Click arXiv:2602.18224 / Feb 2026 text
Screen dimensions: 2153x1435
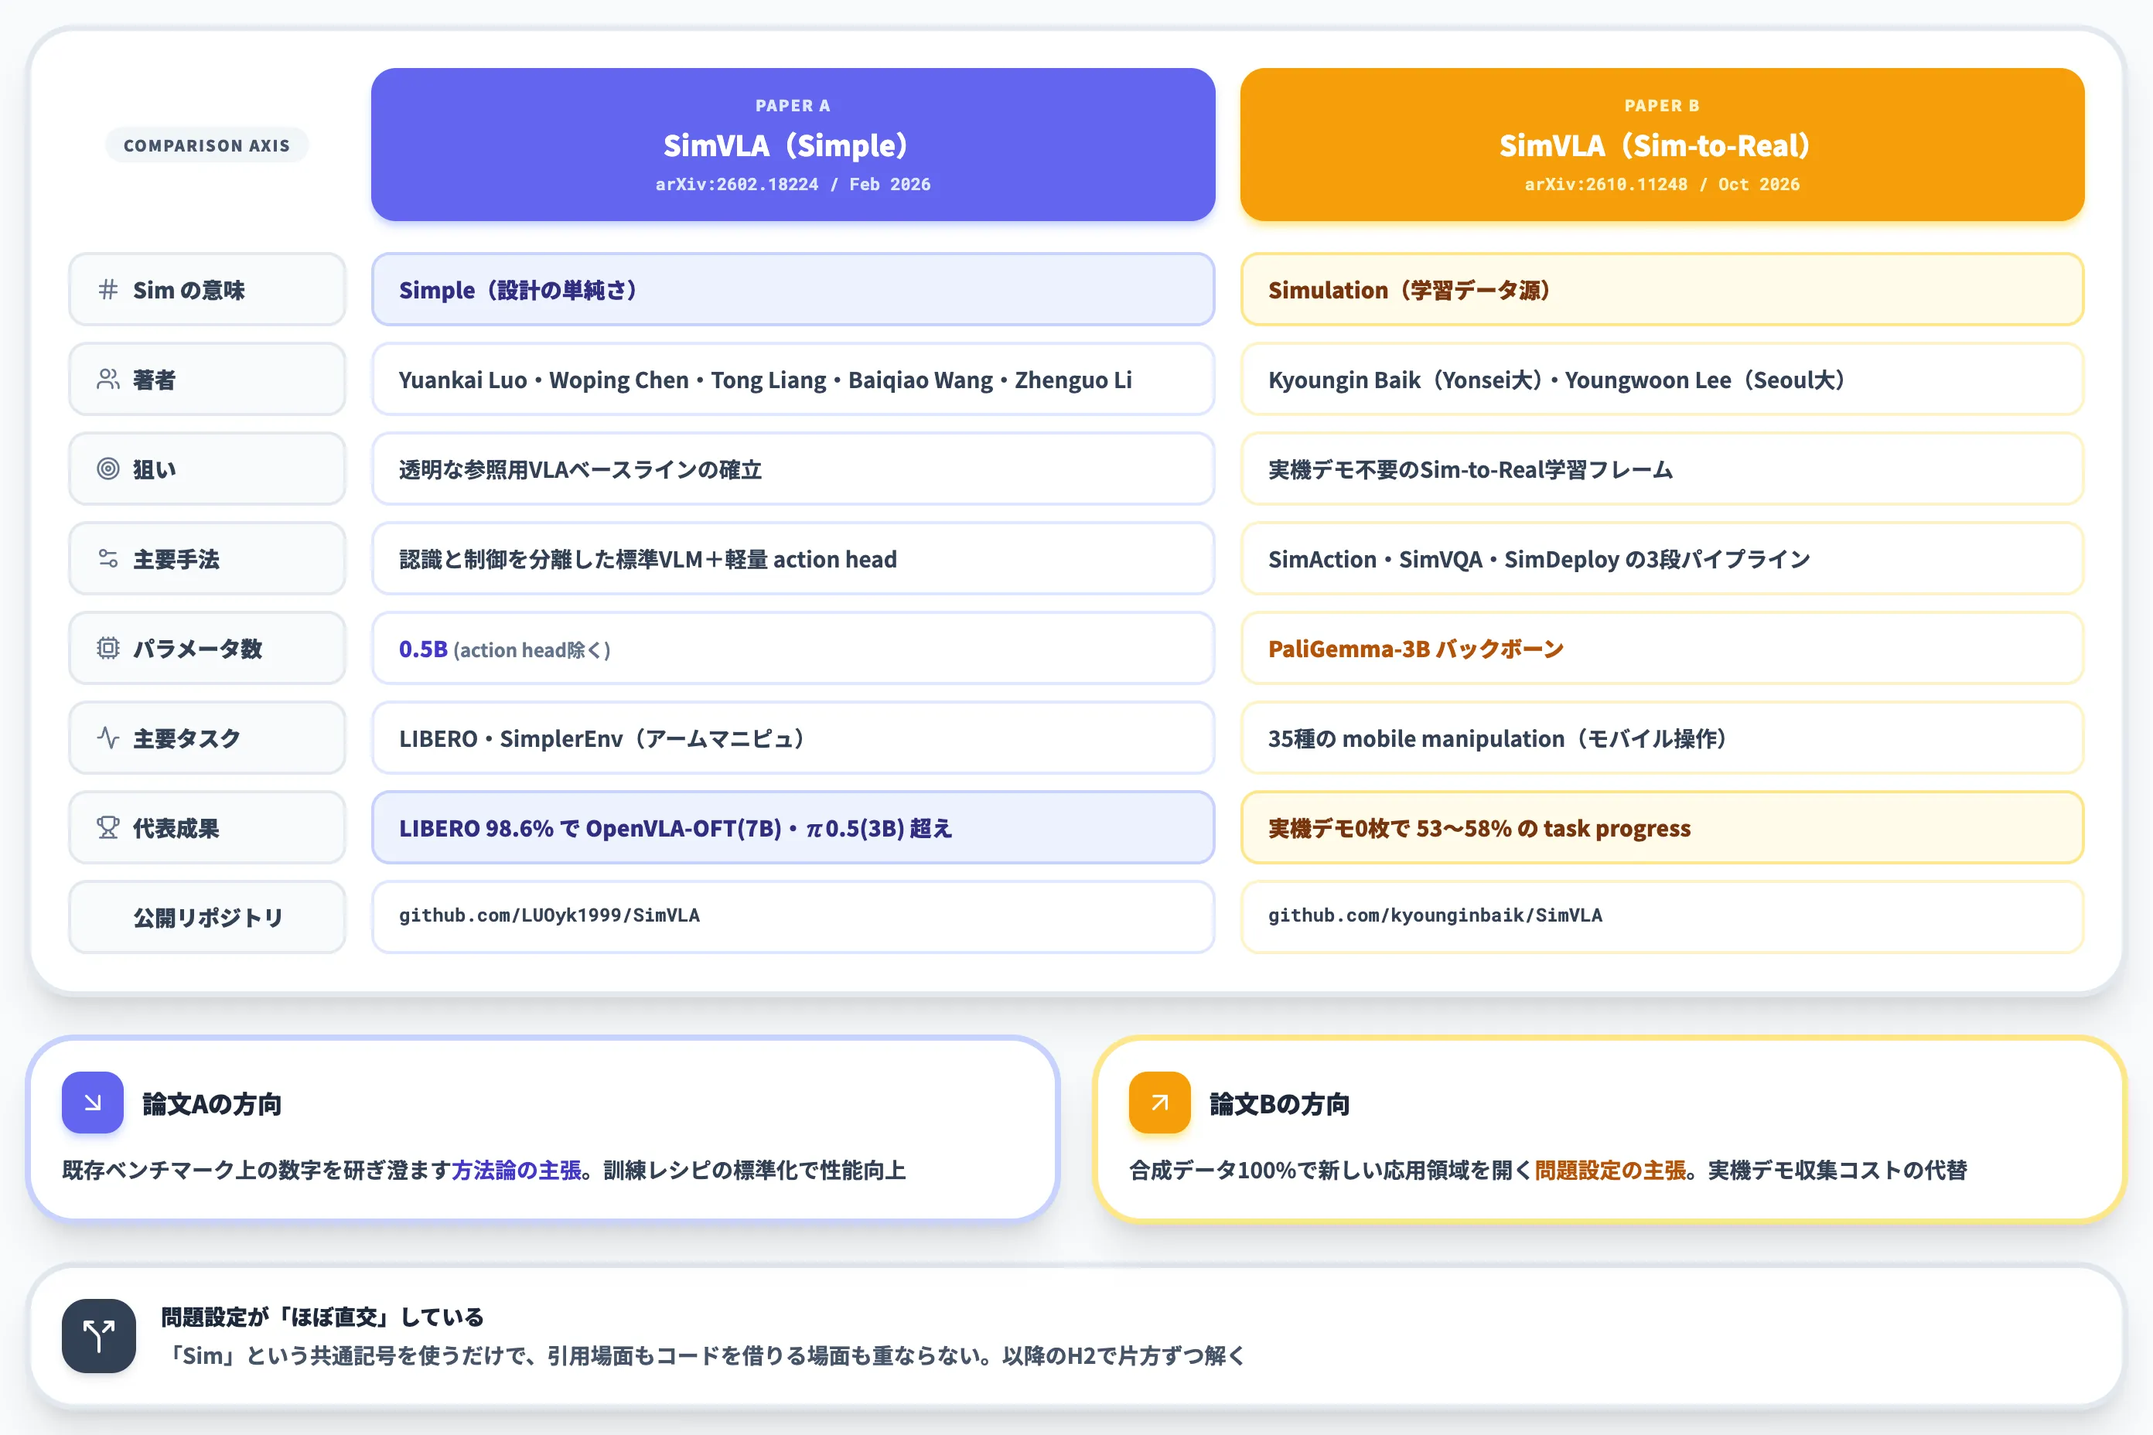(x=793, y=184)
